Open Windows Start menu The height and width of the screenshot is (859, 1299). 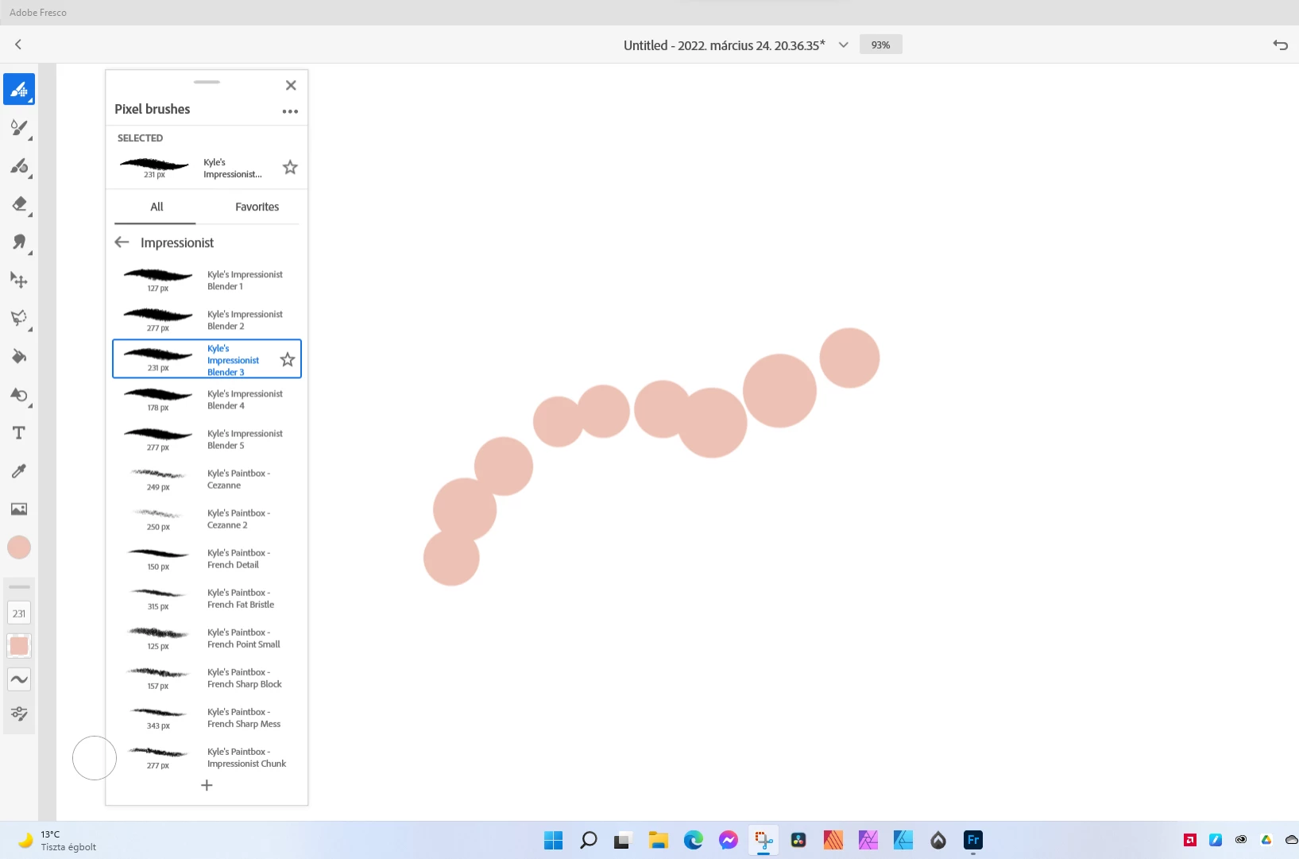[x=553, y=840]
